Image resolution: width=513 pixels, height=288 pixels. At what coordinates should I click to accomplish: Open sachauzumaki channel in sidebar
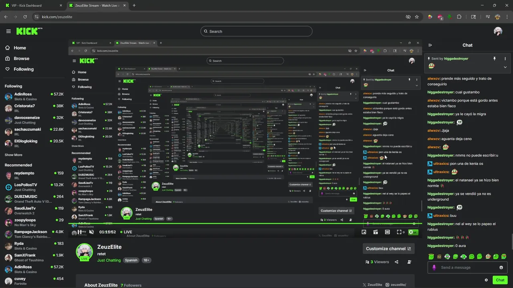tap(34, 132)
